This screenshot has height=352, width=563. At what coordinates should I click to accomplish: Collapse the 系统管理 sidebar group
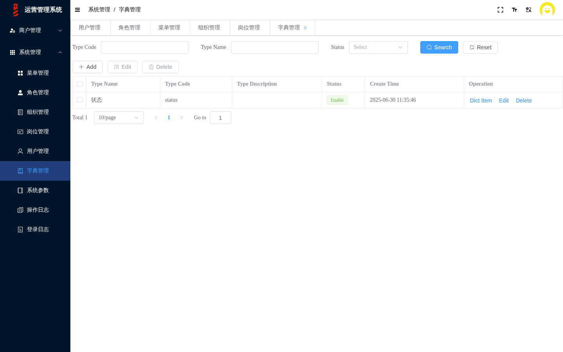(35, 52)
